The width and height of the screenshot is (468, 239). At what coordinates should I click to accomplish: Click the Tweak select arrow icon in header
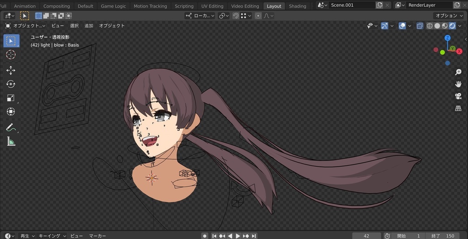(x=25, y=16)
